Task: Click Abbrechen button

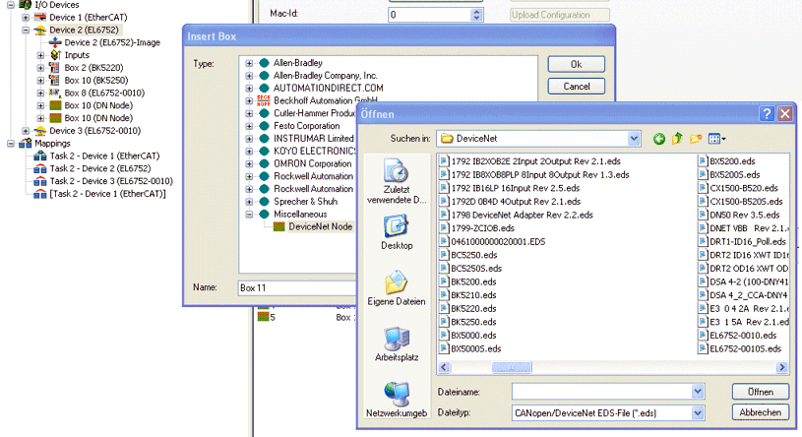Action: (x=760, y=412)
